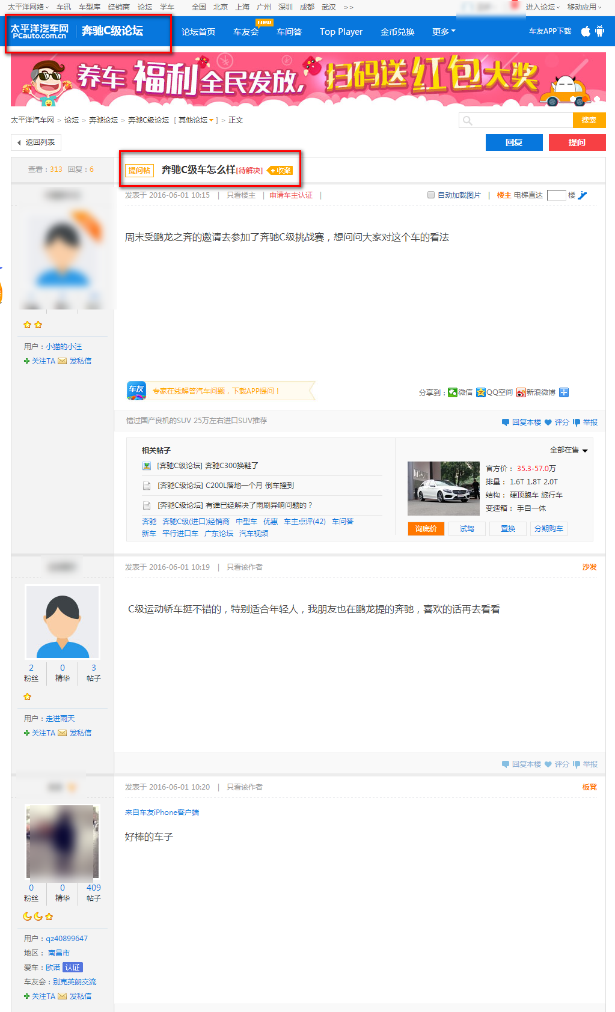Click 收藏 favorite tag next to title
This screenshot has width=615, height=1012.
(280, 171)
